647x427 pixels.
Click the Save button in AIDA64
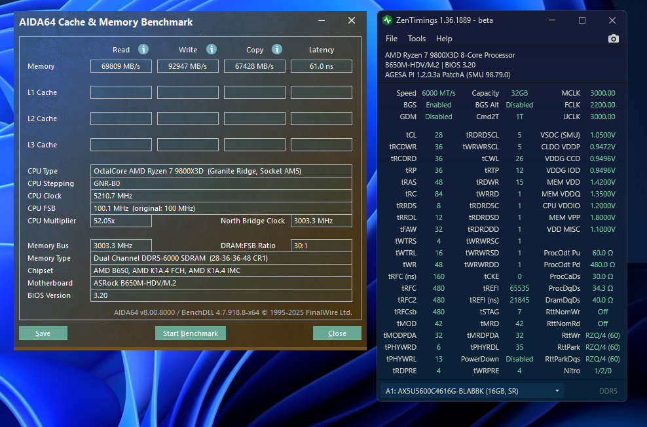tap(43, 333)
